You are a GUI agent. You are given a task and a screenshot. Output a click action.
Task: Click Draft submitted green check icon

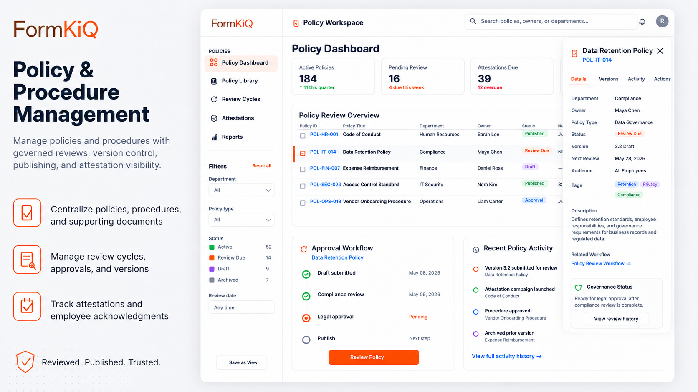point(306,274)
